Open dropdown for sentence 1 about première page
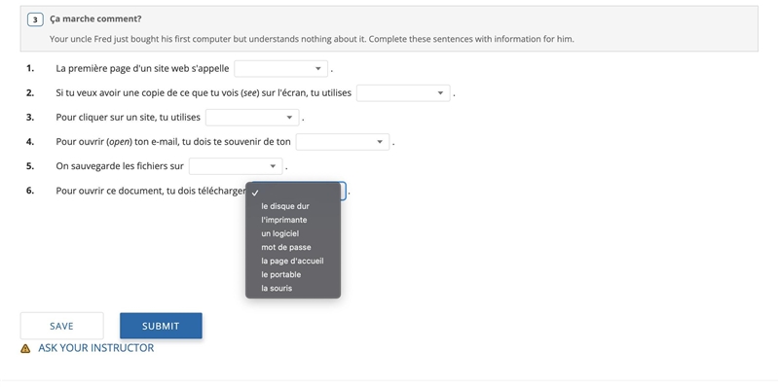Screen dimensions: 779x387 tap(280, 68)
